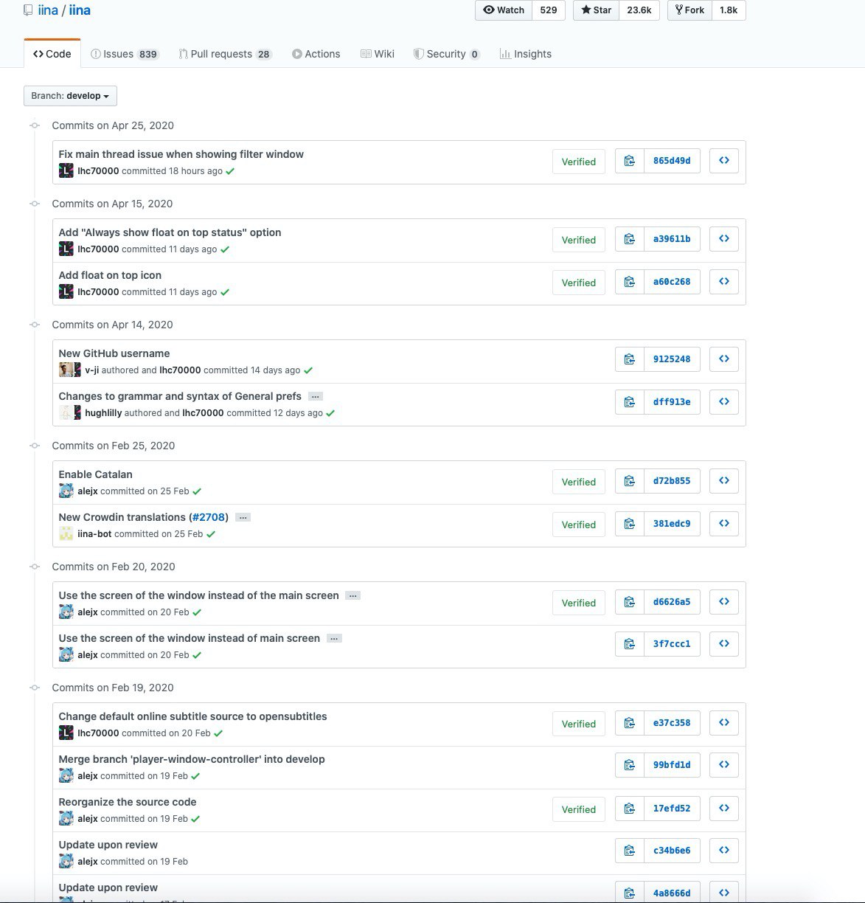This screenshot has width=865, height=903.
Task: Open the Insights tab
Action: tap(526, 54)
